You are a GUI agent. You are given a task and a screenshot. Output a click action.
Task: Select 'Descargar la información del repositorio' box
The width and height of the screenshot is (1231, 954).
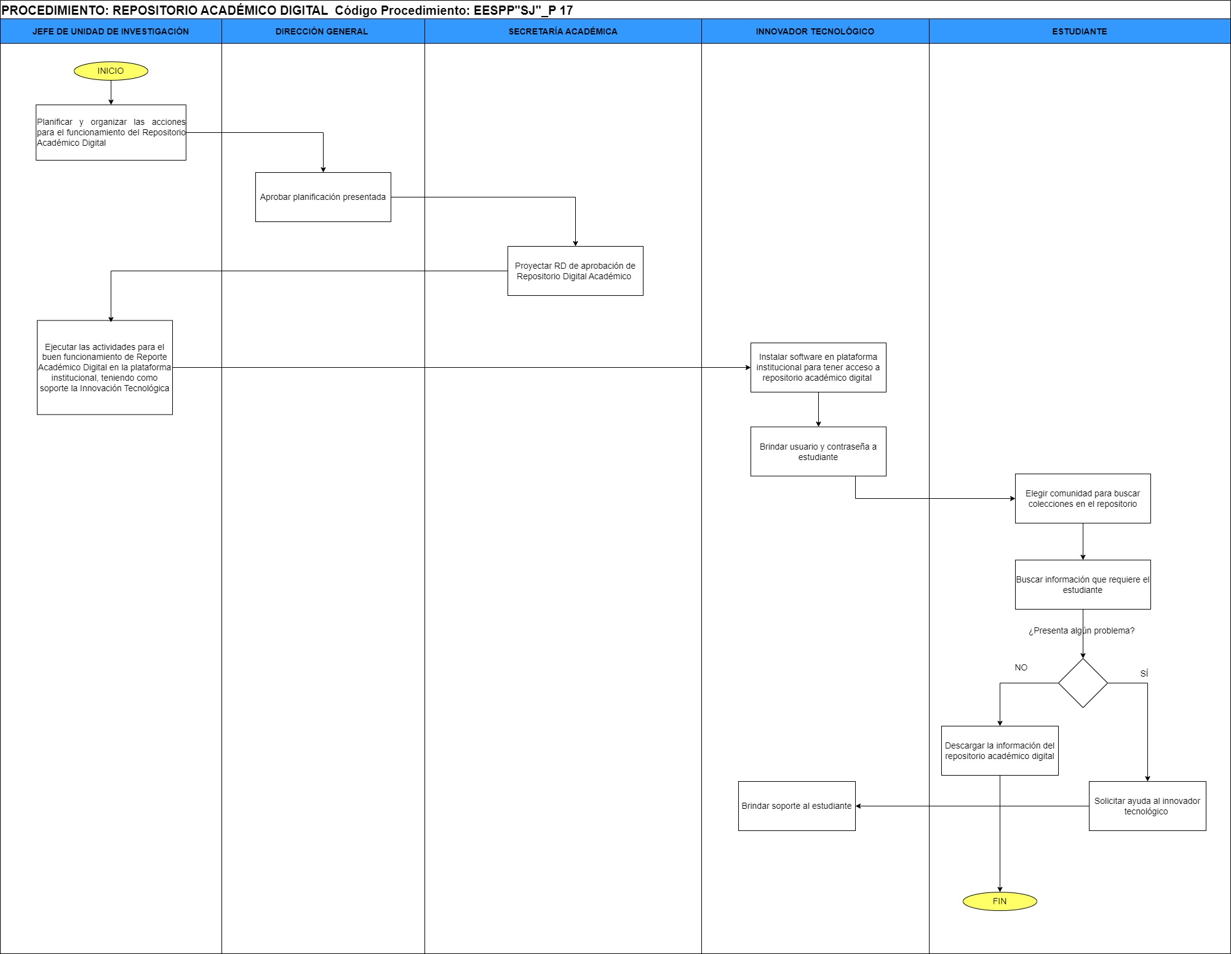pos(999,750)
